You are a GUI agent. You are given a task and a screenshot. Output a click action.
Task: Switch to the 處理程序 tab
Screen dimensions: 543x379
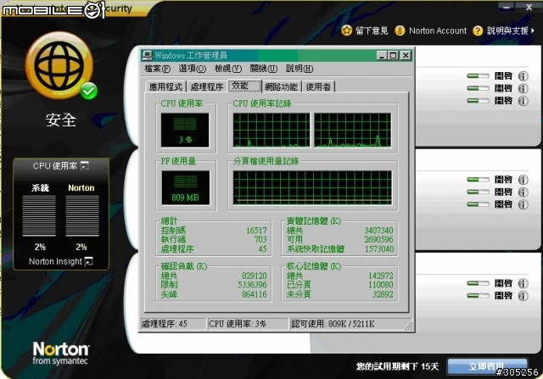[207, 86]
